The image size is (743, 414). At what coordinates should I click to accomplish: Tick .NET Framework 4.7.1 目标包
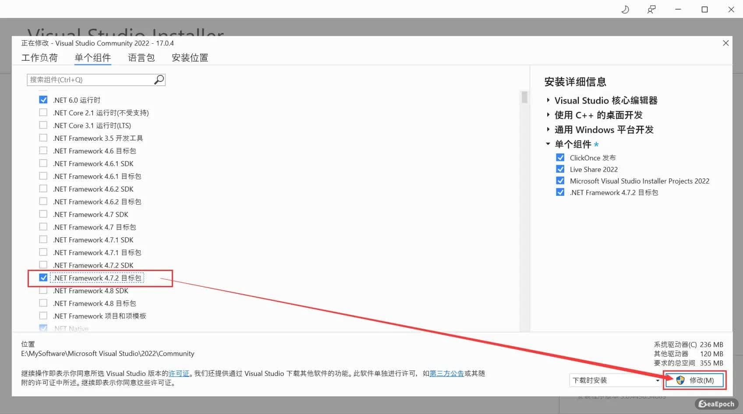[43, 252]
